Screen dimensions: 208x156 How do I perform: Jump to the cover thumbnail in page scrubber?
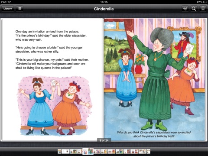pyautogui.click(x=59, y=151)
